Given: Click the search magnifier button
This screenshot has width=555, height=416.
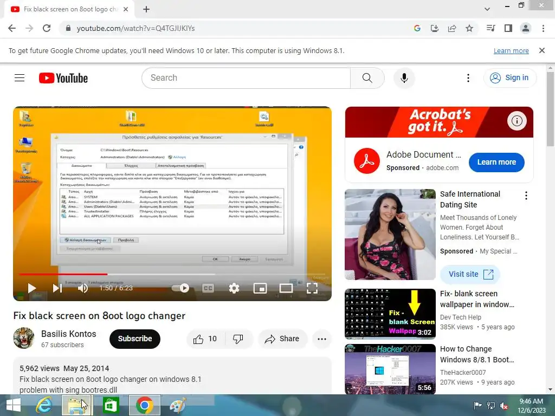Looking at the screenshot, I should (x=367, y=78).
